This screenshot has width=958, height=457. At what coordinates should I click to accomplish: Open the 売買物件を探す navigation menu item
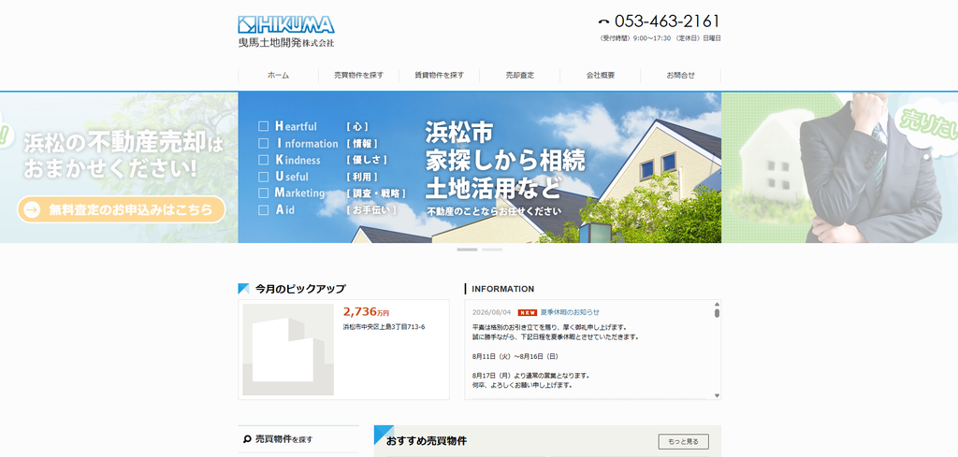[358, 76]
